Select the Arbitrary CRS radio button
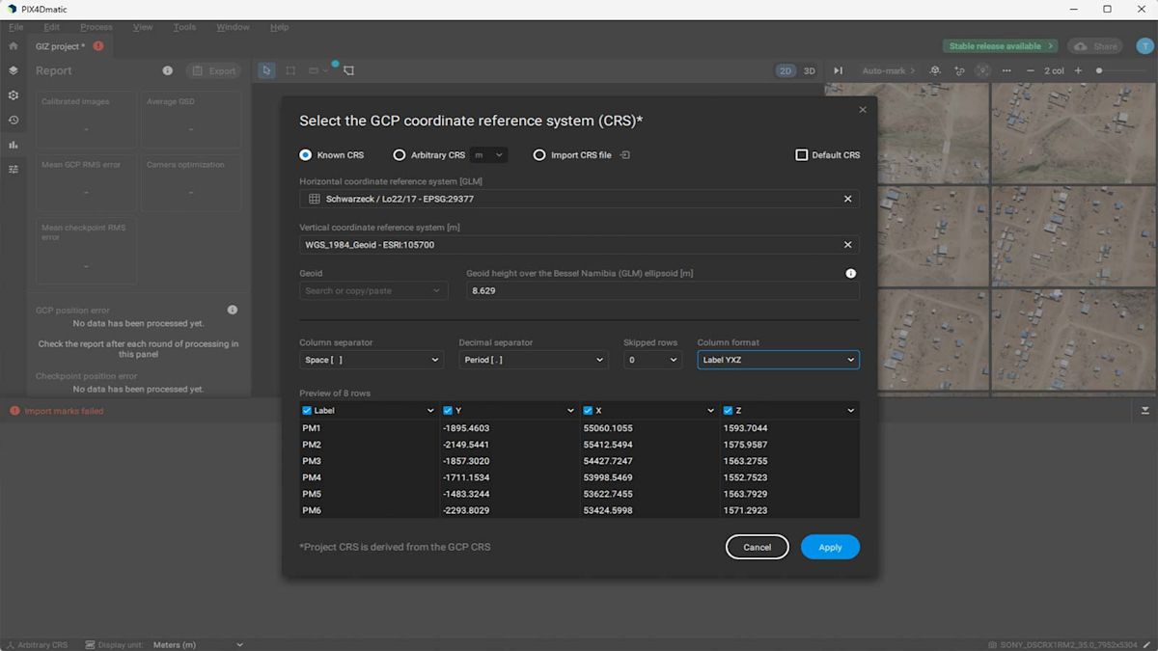This screenshot has width=1158, height=651. (x=400, y=154)
